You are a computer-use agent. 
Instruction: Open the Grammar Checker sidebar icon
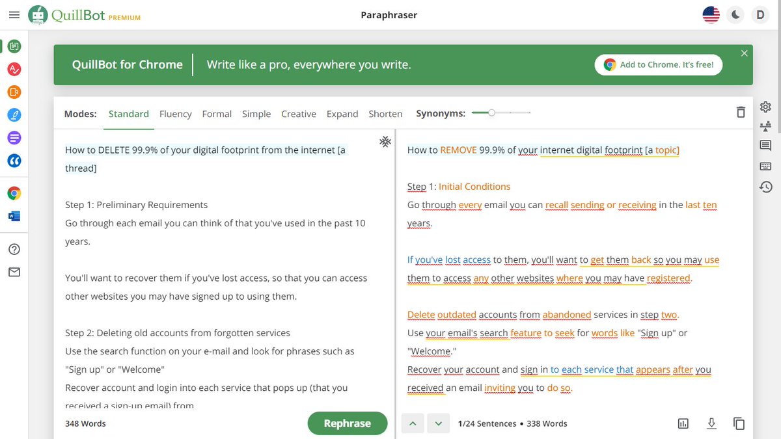pos(14,69)
